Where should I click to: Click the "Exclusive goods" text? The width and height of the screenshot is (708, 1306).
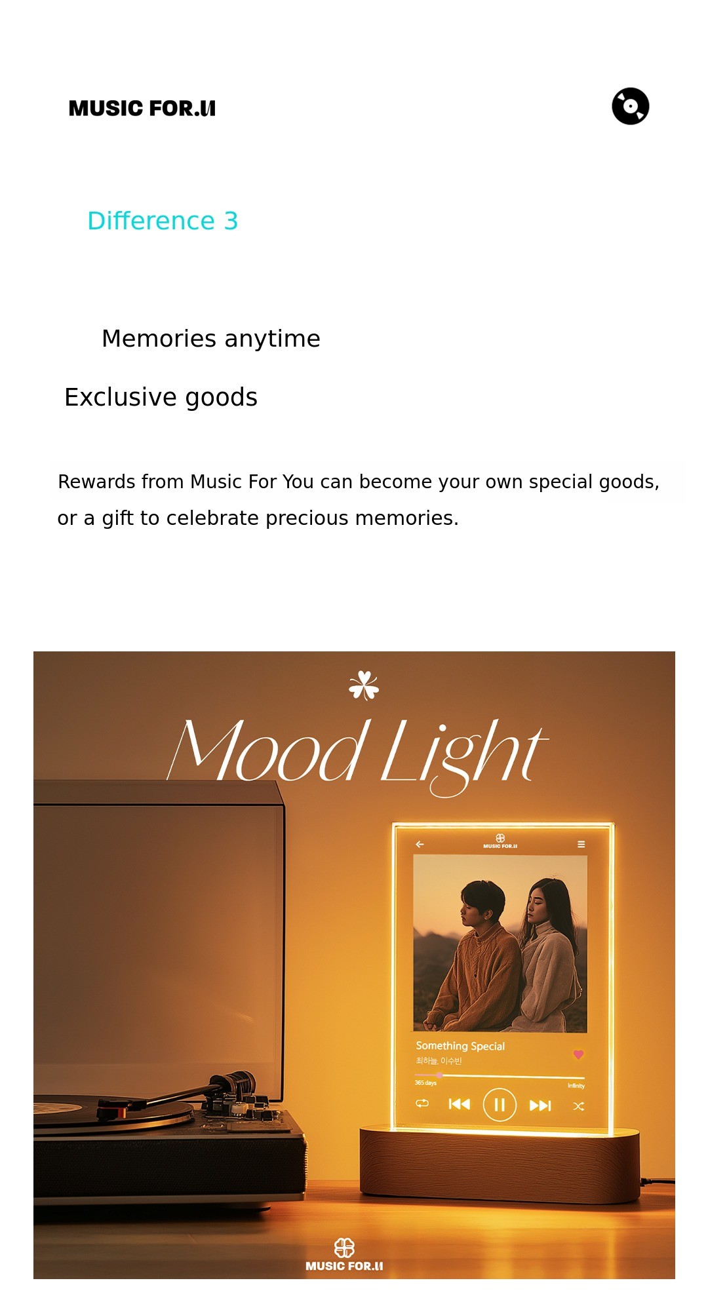[x=161, y=397]
